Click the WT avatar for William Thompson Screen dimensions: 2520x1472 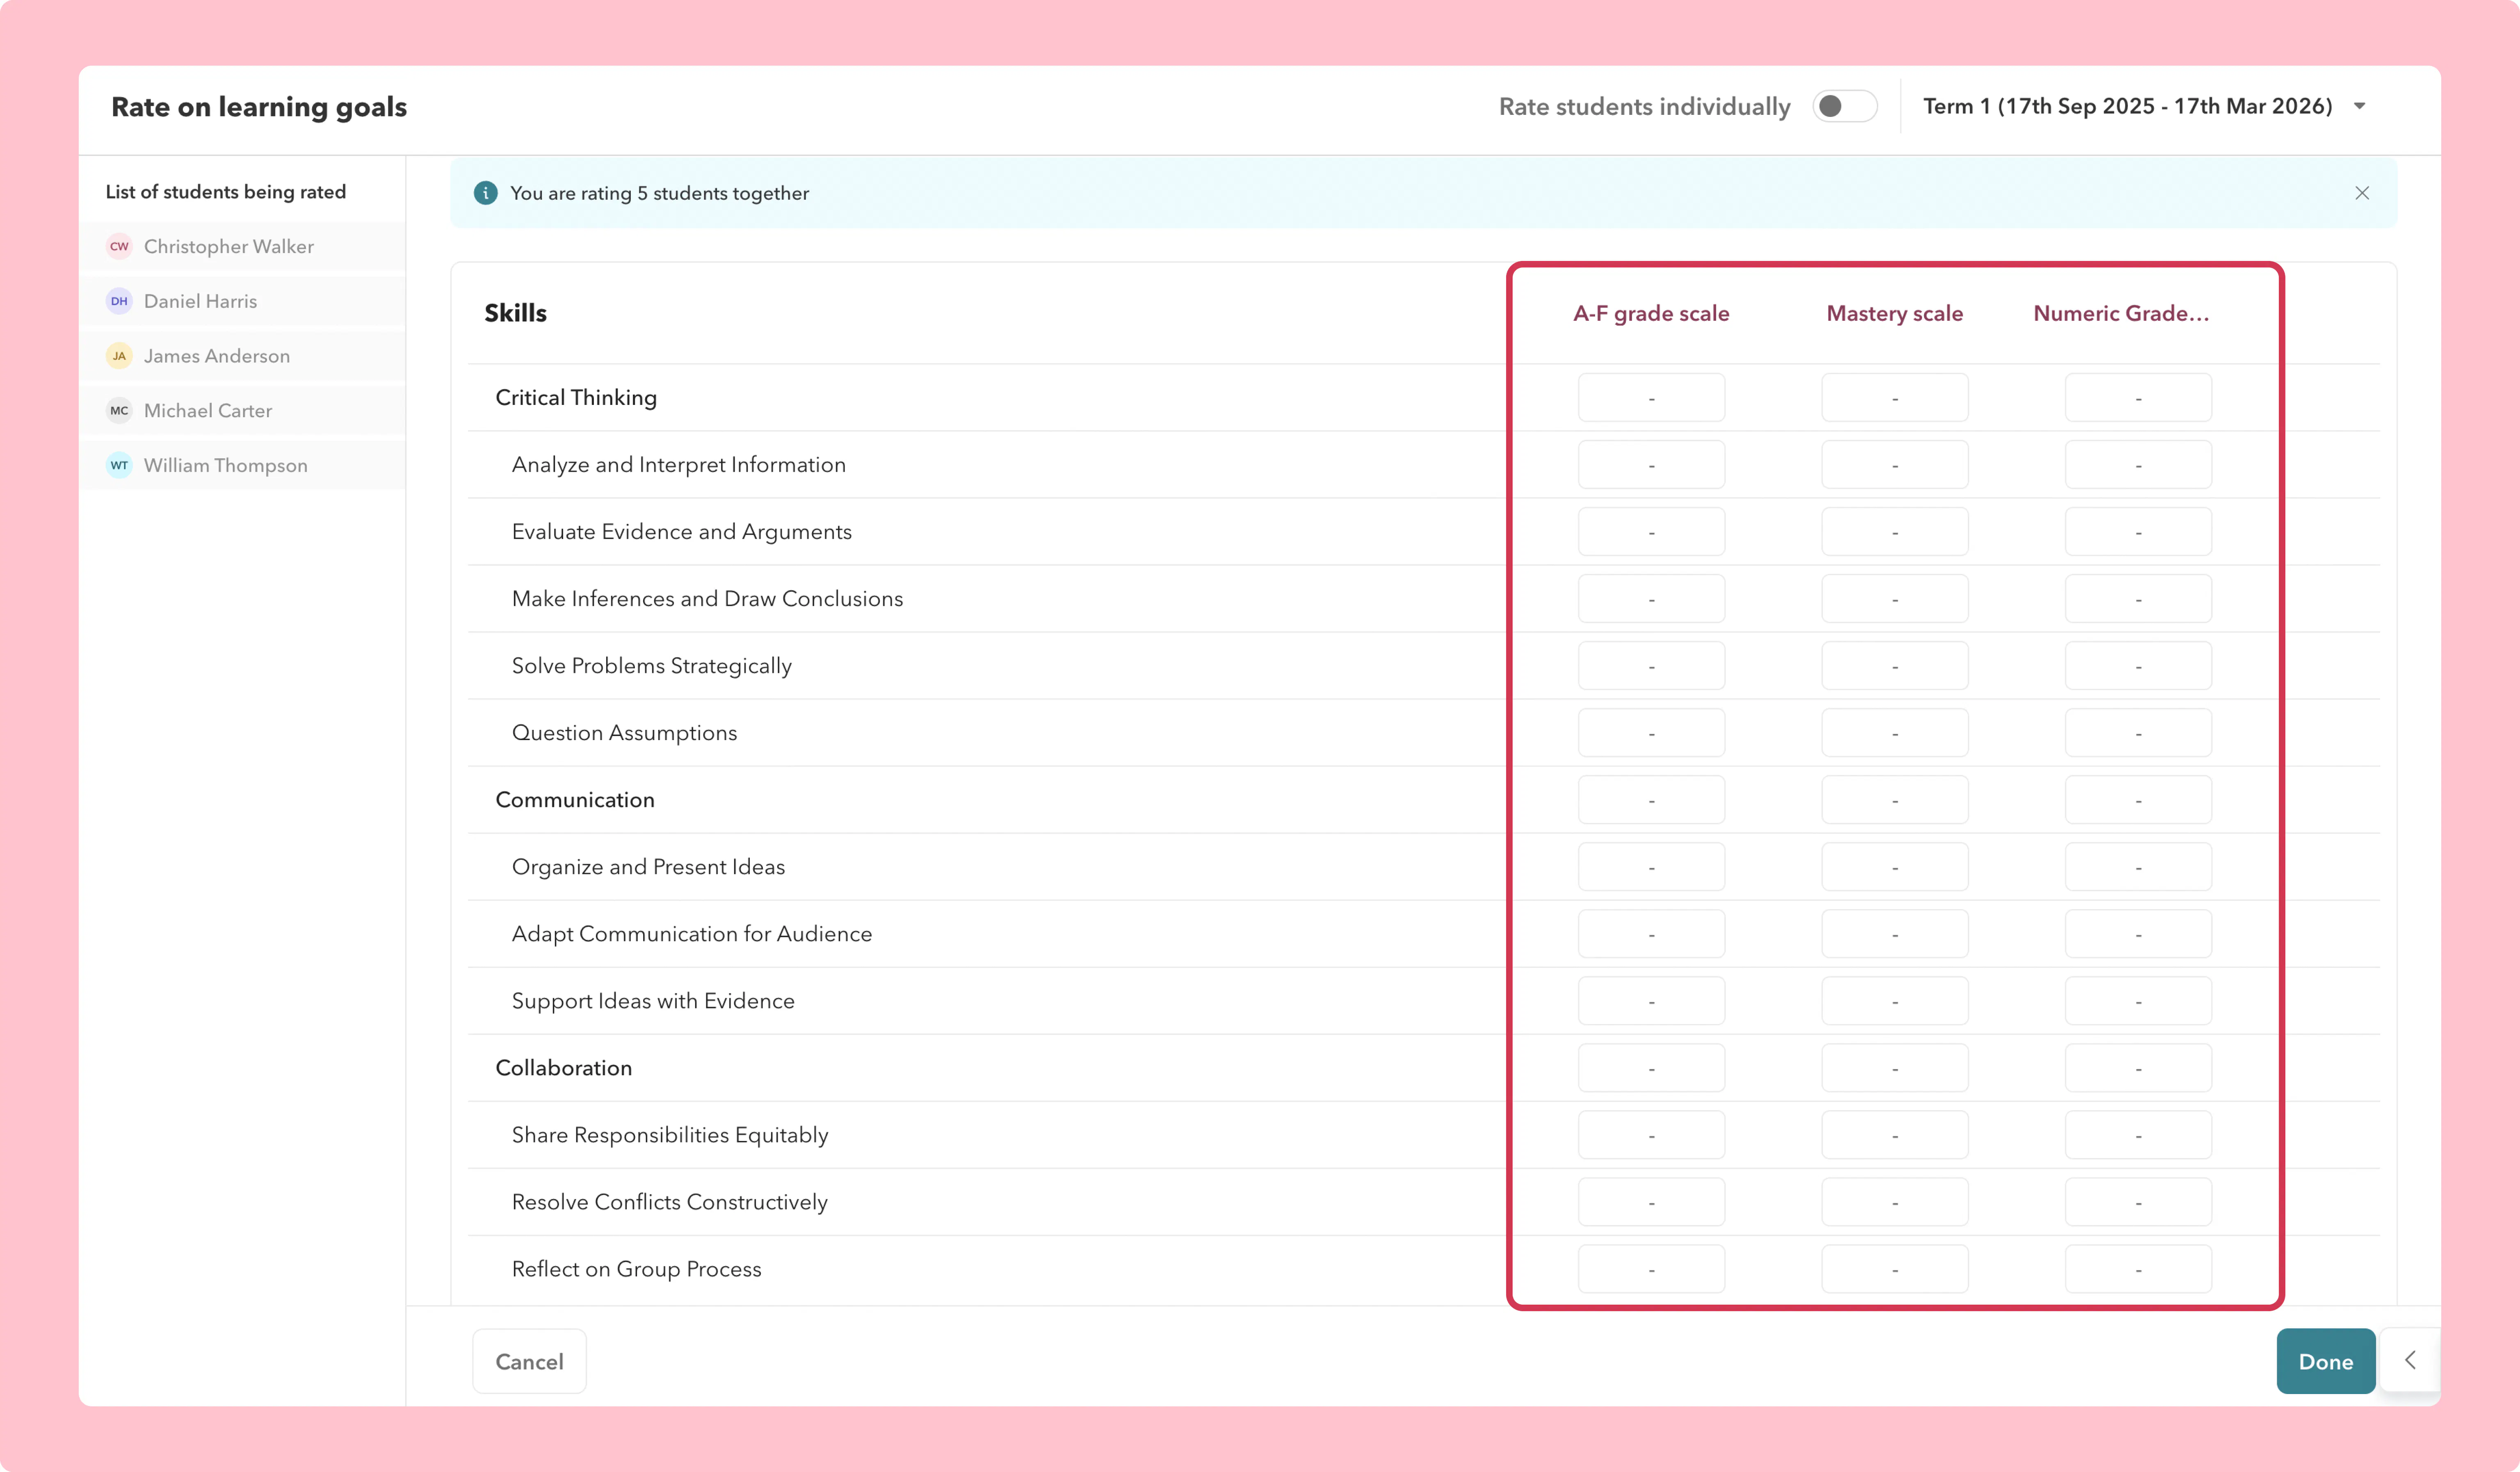pos(119,465)
